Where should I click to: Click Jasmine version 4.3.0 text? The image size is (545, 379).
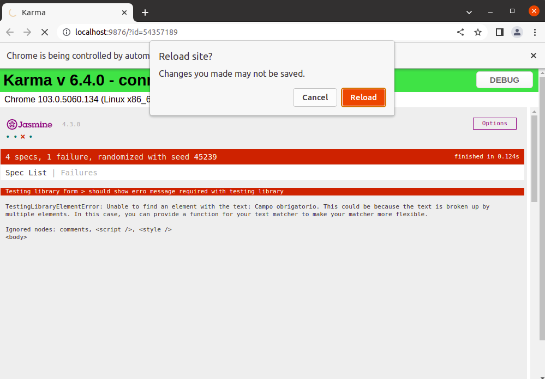[71, 124]
